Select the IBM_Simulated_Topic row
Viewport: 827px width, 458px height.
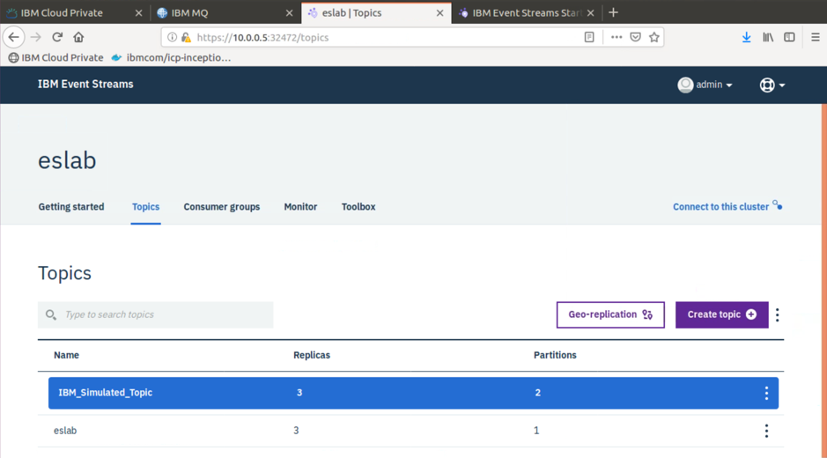[x=414, y=393]
